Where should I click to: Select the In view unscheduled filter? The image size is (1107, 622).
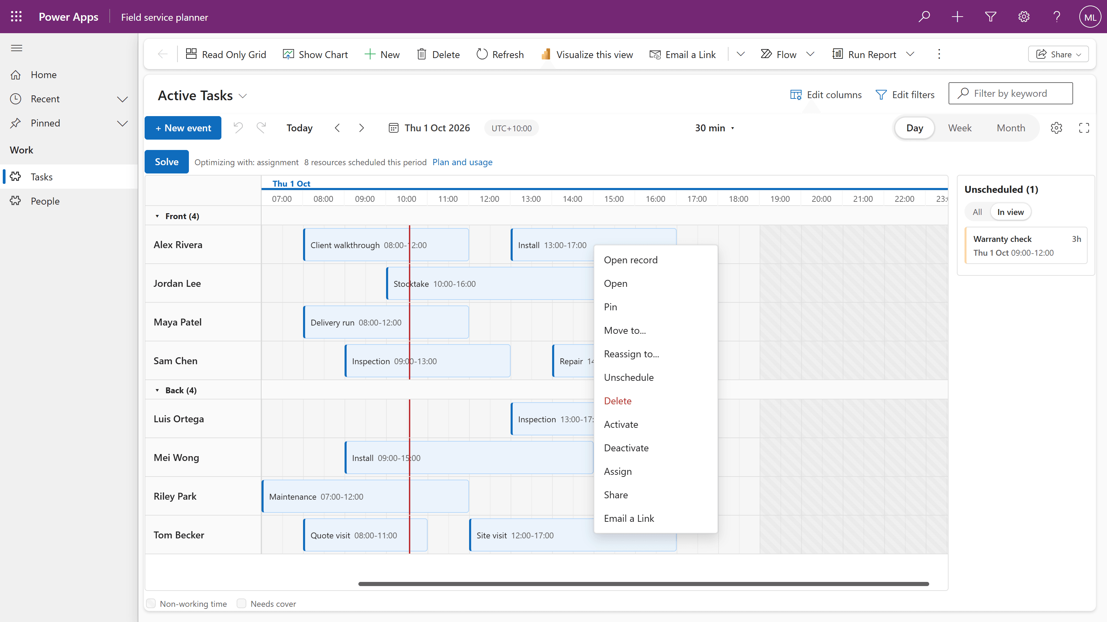pyautogui.click(x=1010, y=212)
